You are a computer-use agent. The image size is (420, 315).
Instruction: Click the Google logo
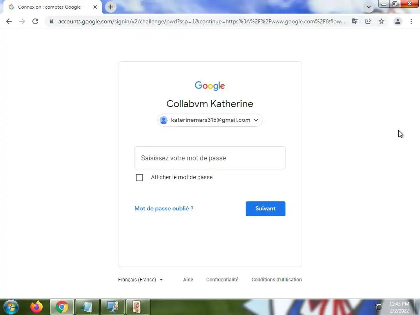(210, 86)
